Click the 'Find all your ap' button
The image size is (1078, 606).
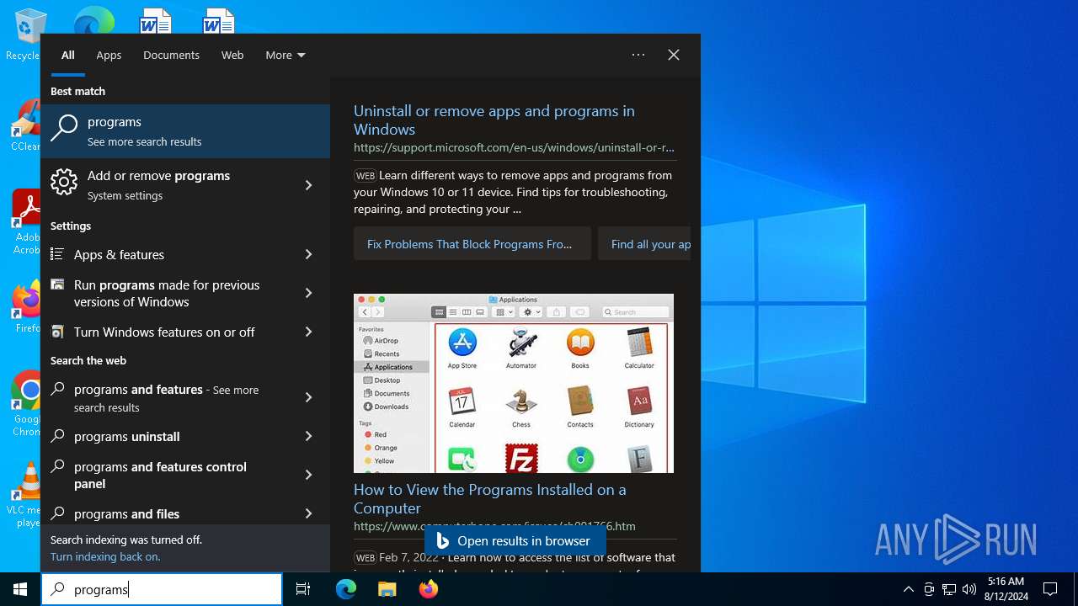(644, 243)
